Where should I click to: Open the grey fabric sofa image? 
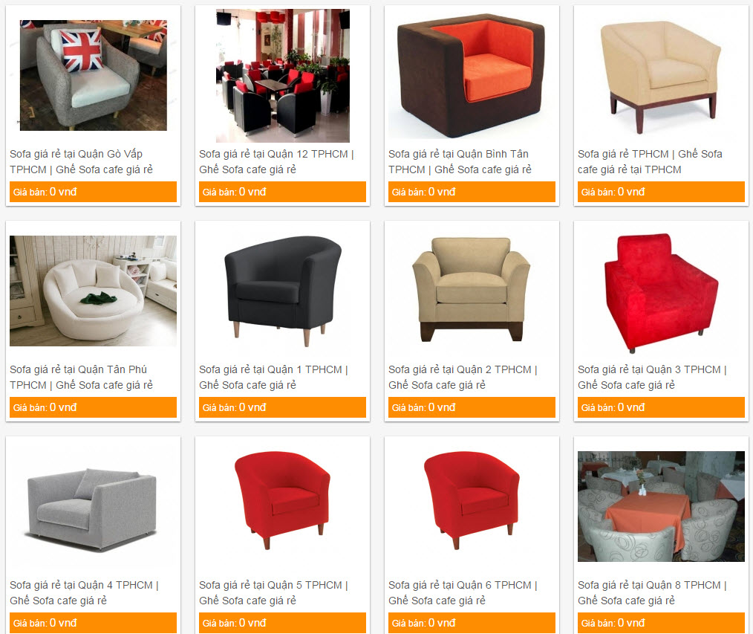pos(93,507)
